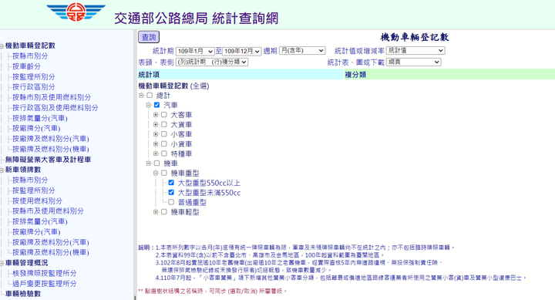
Task: Open the 表頭、表側 layout dropdown
Action: (x=212, y=62)
